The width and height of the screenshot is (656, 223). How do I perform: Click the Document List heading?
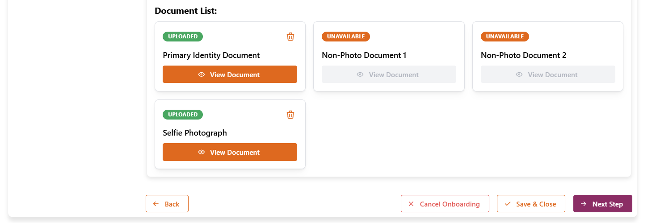(x=186, y=11)
